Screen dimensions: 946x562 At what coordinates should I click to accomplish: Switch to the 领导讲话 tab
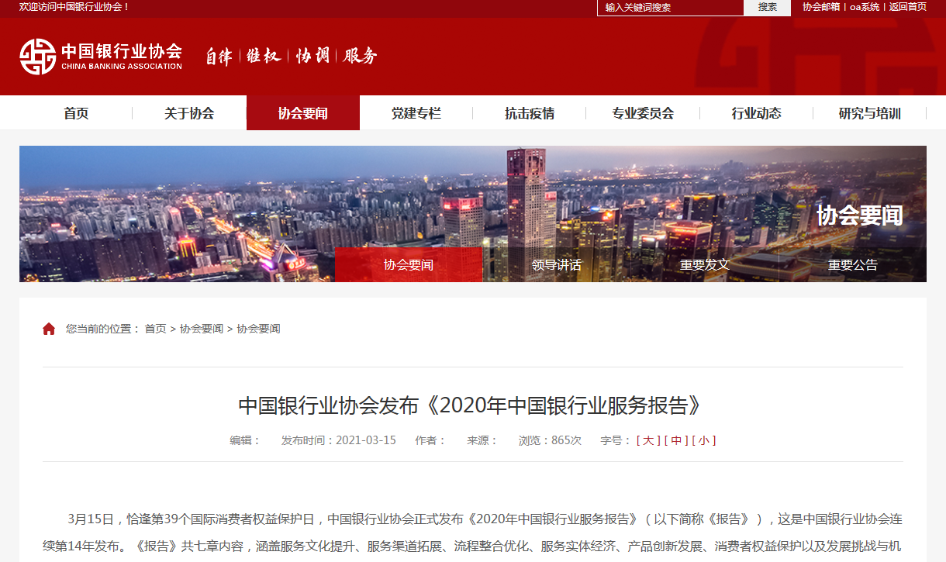pos(557,264)
